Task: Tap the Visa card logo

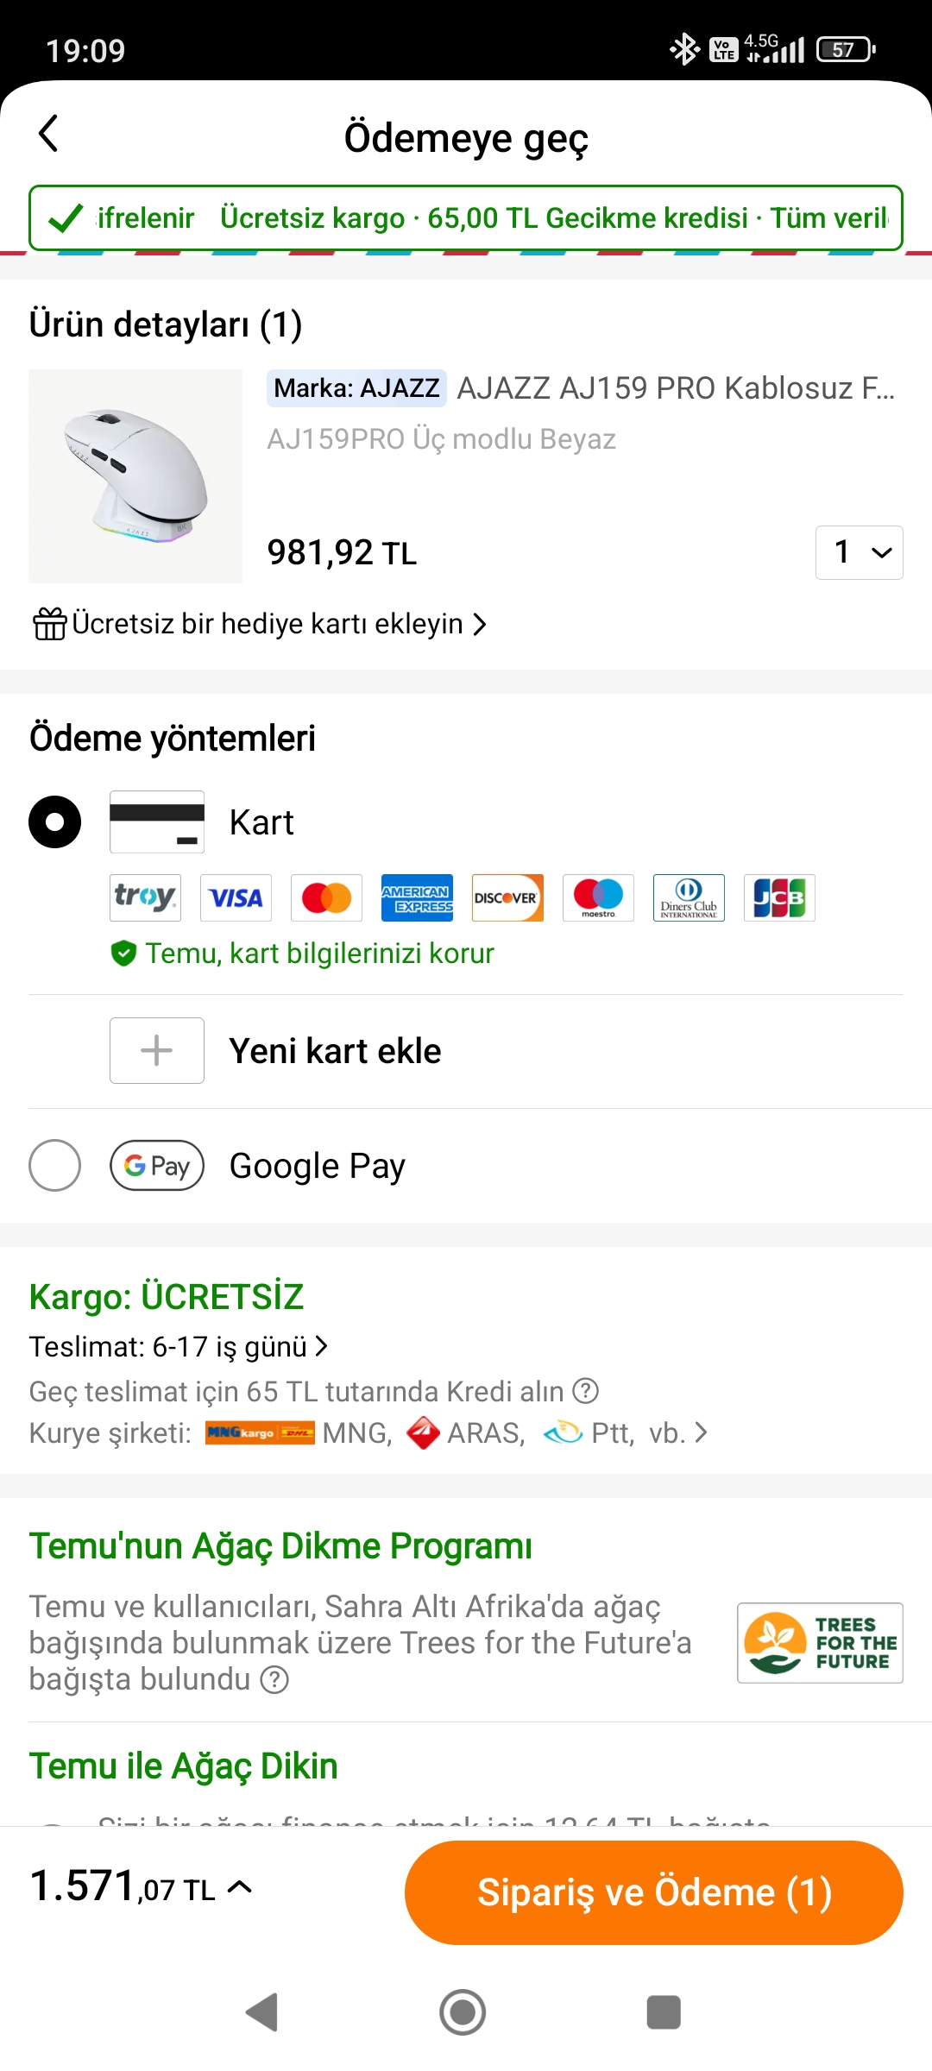Action: [x=236, y=897]
